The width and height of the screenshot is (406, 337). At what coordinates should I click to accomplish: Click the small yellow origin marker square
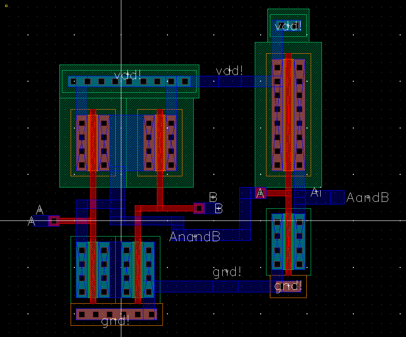click(x=6, y=6)
